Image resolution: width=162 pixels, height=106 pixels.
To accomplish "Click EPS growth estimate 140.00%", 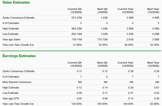I will click(x=128, y=104).
